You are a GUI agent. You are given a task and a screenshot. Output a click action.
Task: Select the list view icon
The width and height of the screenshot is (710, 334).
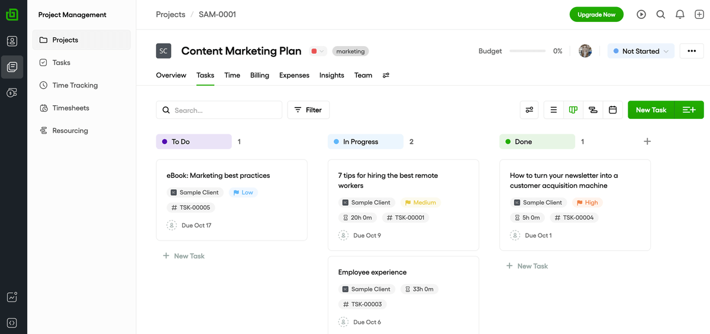[x=553, y=110]
